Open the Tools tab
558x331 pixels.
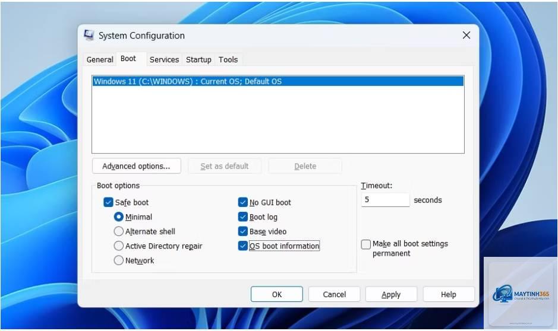[228, 59]
